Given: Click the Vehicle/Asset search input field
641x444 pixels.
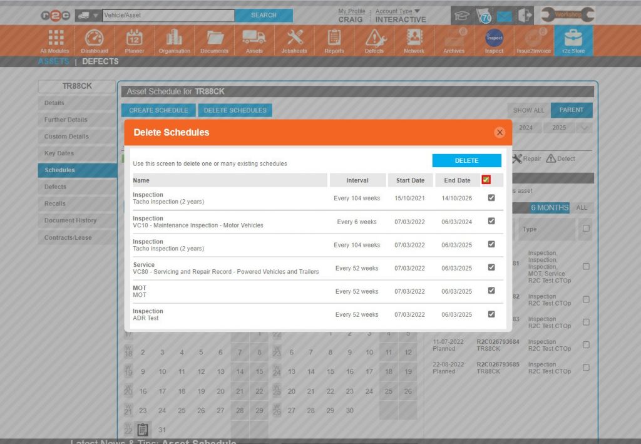Looking at the screenshot, I should coord(169,15).
